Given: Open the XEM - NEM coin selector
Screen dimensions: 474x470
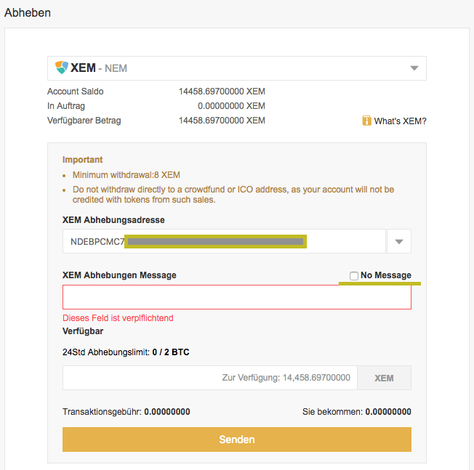Looking at the screenshot, I should [236, 68].
